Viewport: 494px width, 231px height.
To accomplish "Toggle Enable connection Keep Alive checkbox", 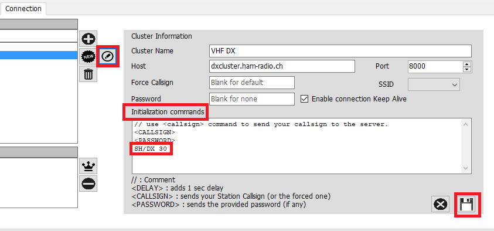I will (x=304, y=99).
